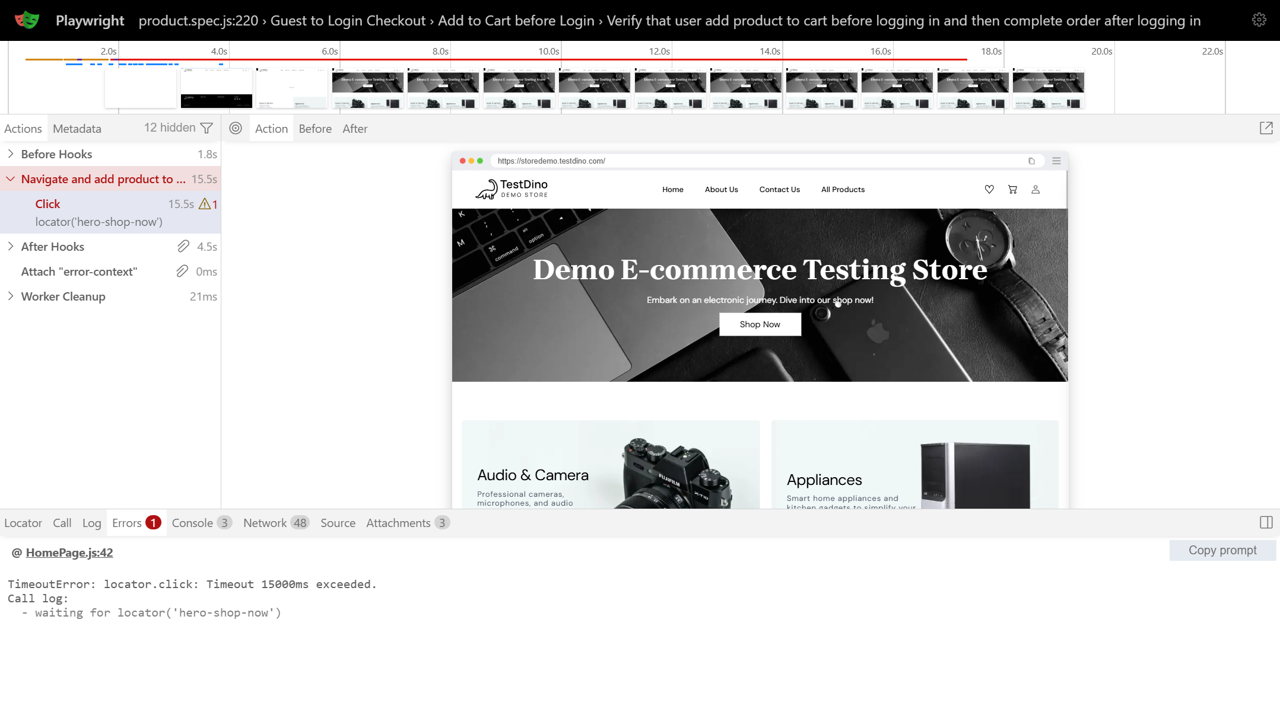Expand the Before Hooks section
This screenshot has width=1280, height=712.
click(10, 154)
